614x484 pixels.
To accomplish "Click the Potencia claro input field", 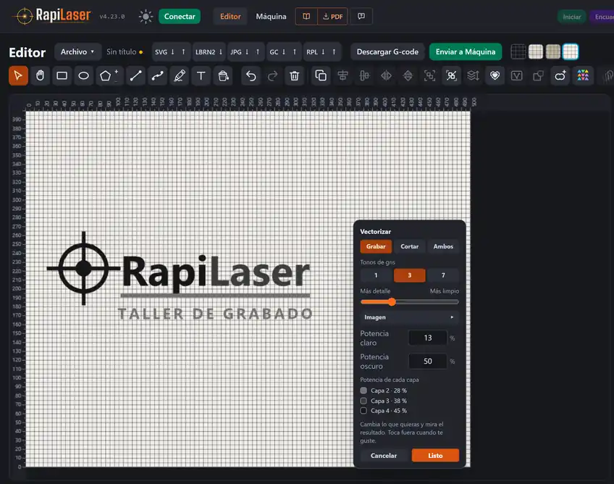I will click(428, 338).
